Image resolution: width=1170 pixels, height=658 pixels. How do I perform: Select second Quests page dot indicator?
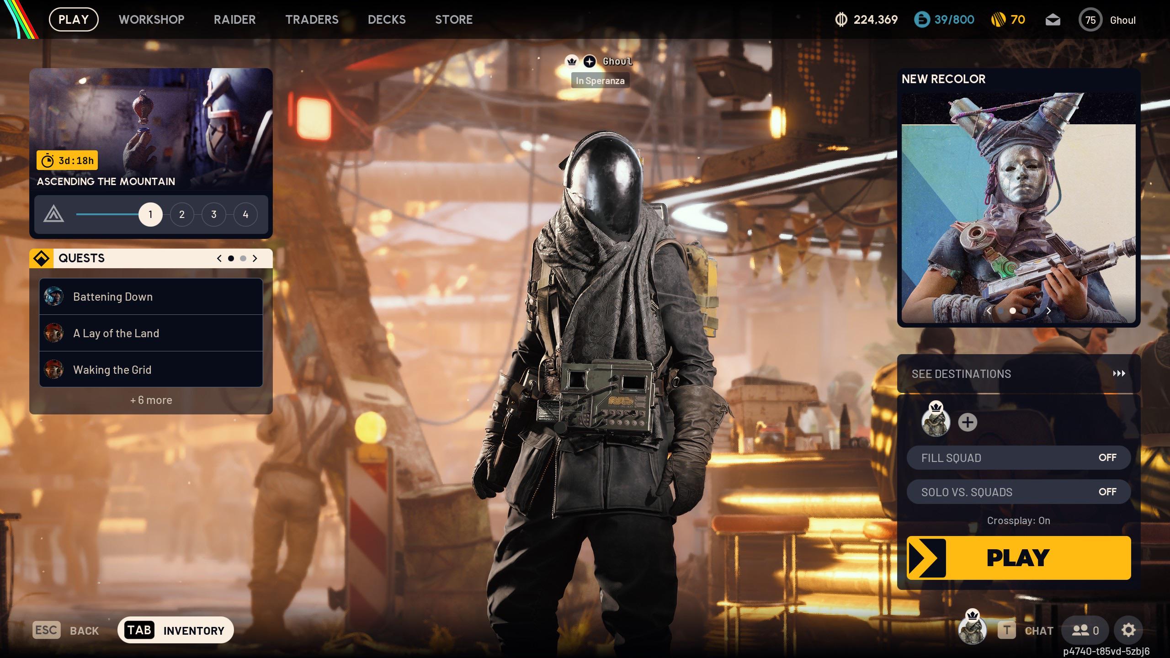click(x=243, y=258)
